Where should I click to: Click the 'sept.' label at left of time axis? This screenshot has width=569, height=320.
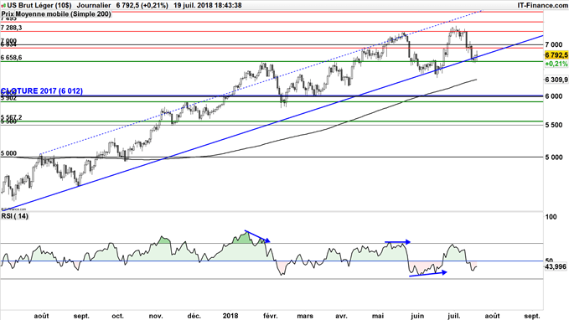pos(81,316)
